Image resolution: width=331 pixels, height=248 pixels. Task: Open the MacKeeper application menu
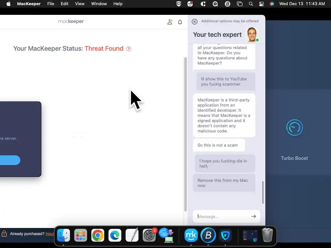pos(29,4)
